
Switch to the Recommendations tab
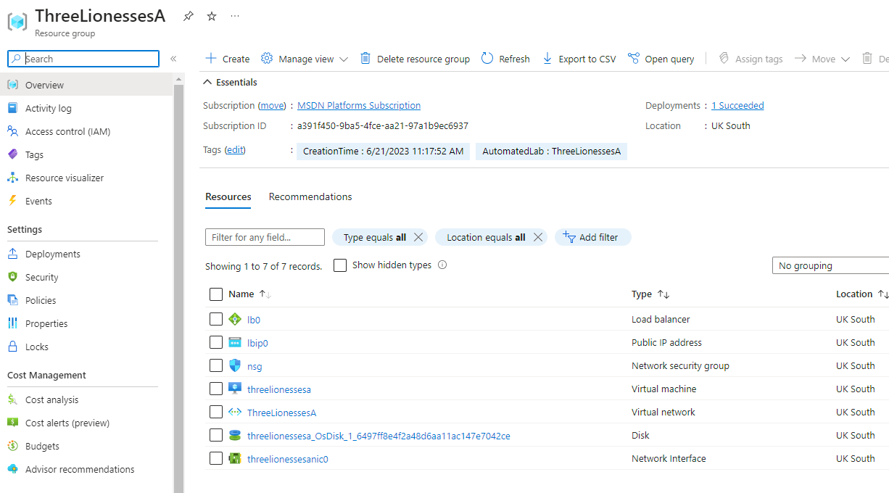click(x=310, y=197)
